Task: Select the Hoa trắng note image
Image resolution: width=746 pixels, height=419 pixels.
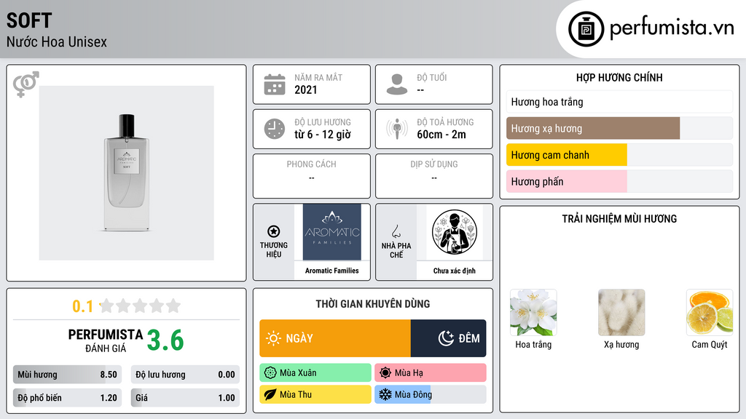Action: 533,313
